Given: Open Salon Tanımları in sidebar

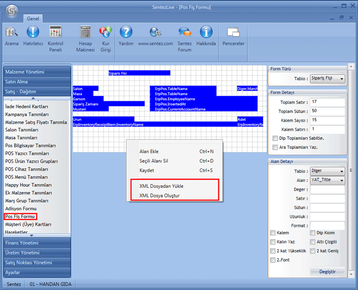Looking at the screenshot, I should [x=22, y=130].
